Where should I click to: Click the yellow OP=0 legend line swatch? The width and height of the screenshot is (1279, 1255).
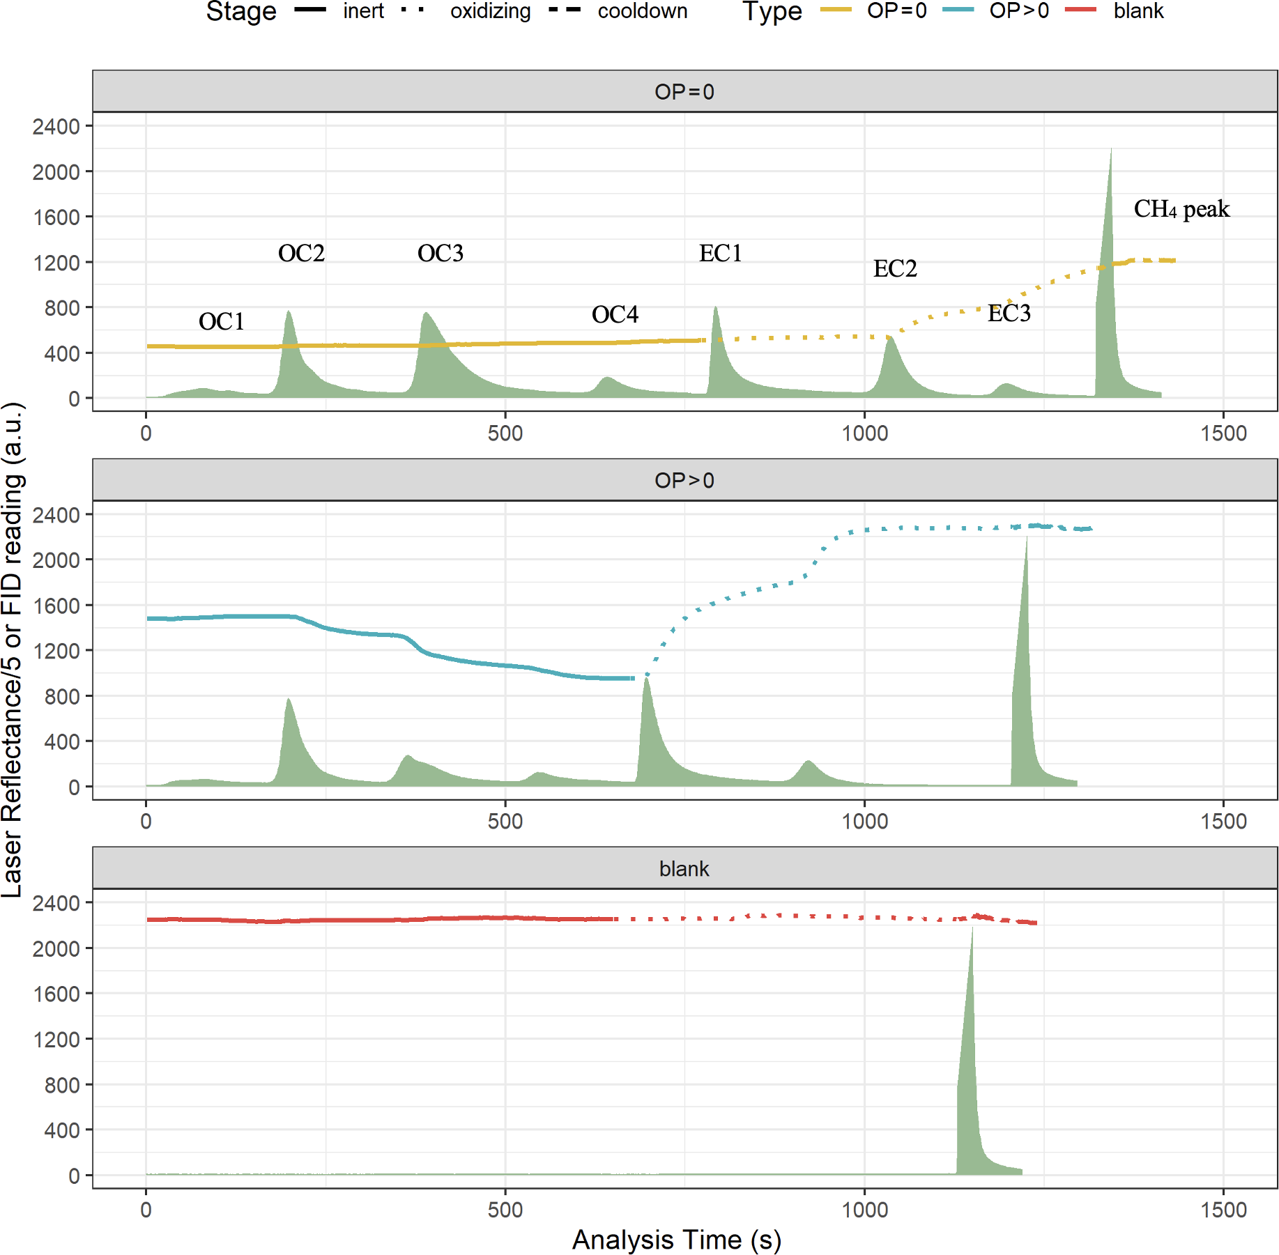(836, 10)
